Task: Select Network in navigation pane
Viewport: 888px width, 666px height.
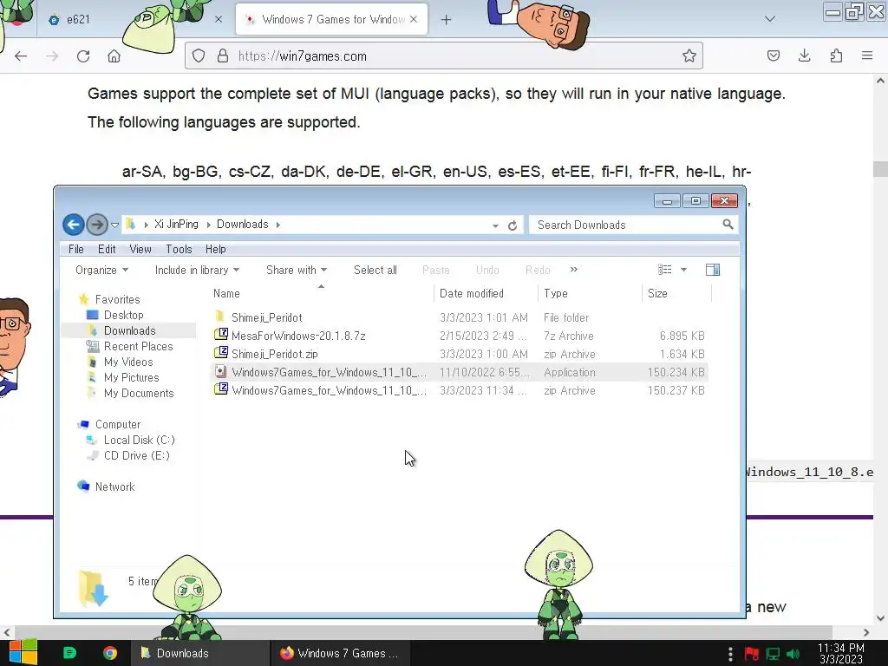Action: [x=114, y=486]
